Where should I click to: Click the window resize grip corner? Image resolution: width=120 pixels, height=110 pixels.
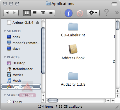[x=117, y=107]
